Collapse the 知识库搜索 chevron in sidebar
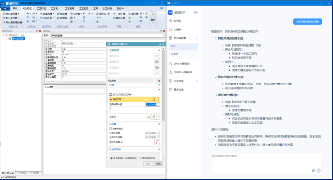The image size is (333, 180). point(197,38)
